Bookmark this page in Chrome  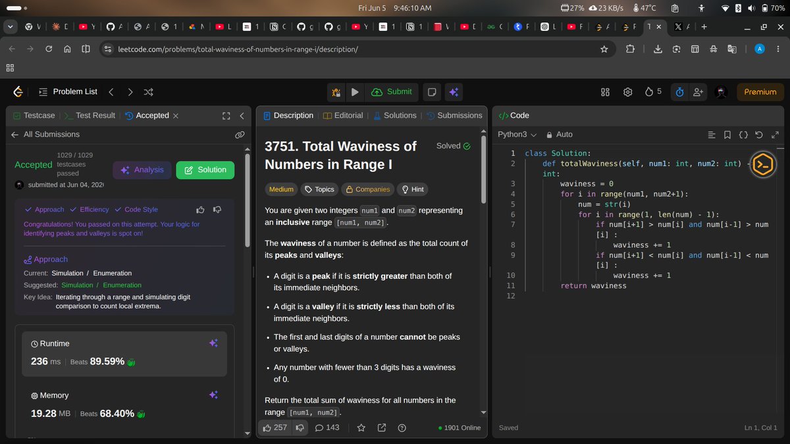coord(604,49)
